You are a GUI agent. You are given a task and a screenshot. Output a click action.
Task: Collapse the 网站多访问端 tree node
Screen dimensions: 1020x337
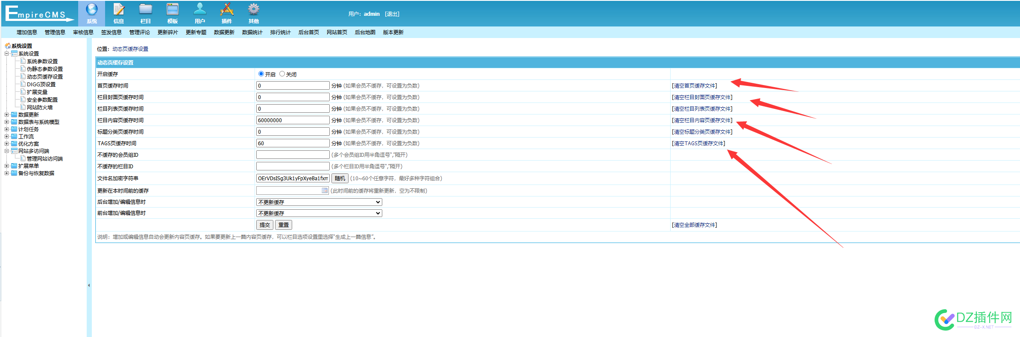point(7,151)
